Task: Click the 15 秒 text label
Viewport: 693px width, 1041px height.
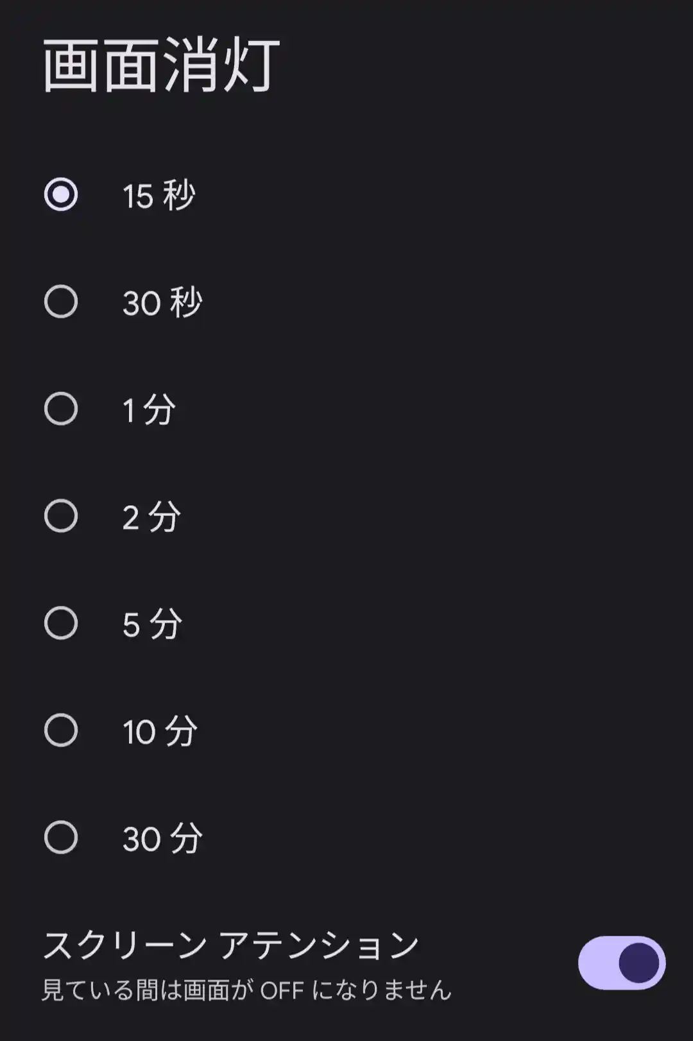Action: tap(158, 195)
